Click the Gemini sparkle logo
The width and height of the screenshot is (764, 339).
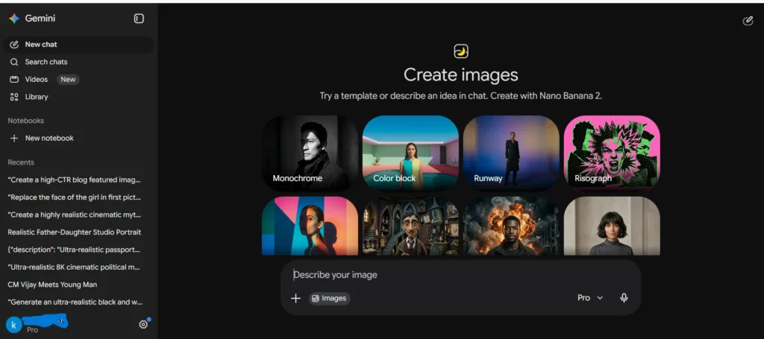(x=14, y=19)
